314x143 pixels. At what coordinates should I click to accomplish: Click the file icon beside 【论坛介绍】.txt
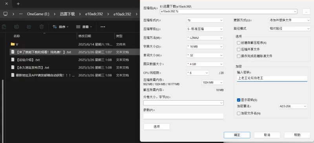point(13,60)
